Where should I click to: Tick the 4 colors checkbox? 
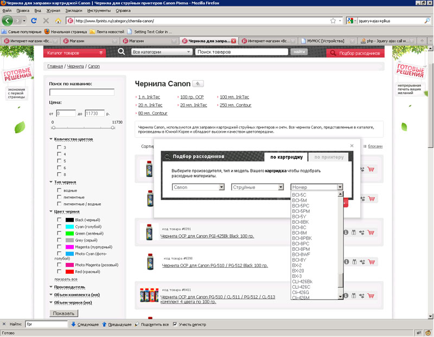[x=59, y=154]
